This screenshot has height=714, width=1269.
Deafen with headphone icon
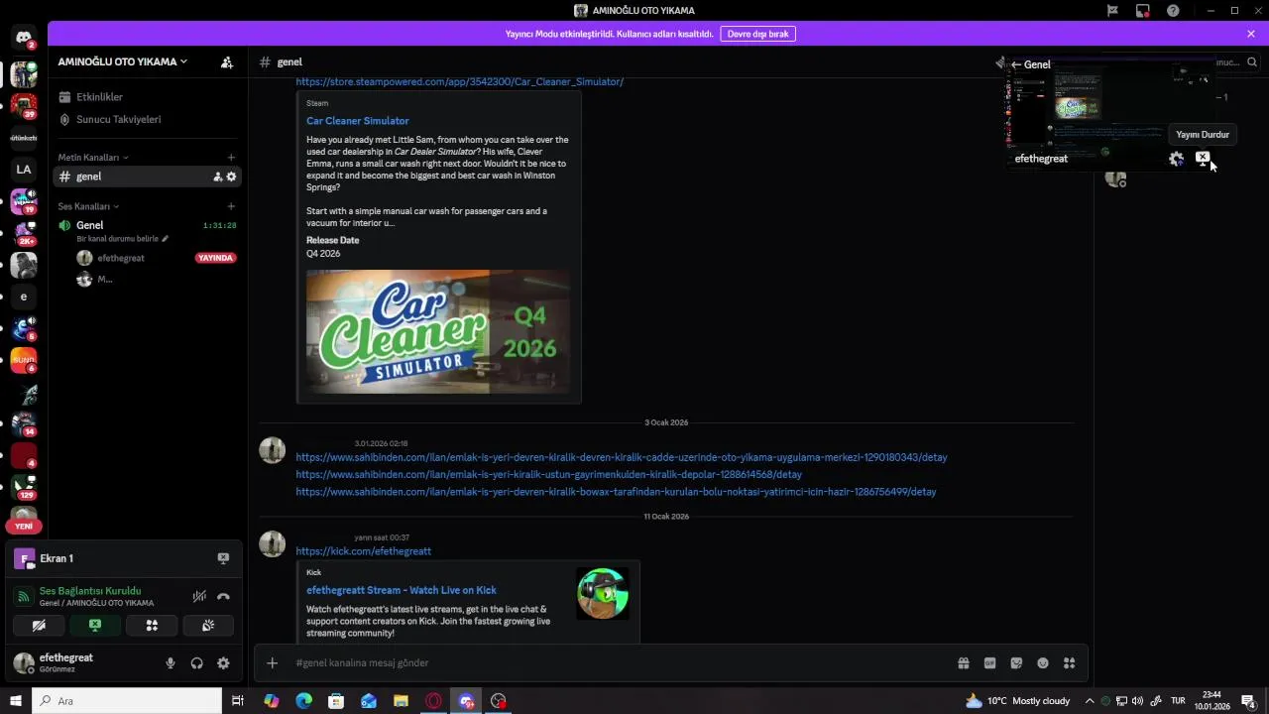tap(197, 663)
